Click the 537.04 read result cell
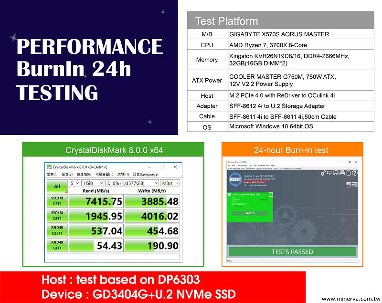This screenshot has height=303, width=382. pos(96,231)
